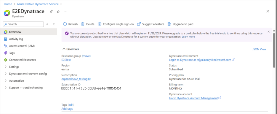The height and width of the screenshot is (114, 277).
Task: Click the edit link next to Tags
Action: [x=71, y=105]
